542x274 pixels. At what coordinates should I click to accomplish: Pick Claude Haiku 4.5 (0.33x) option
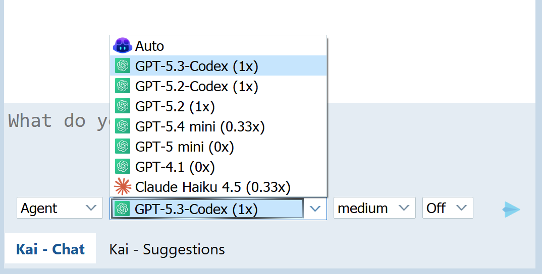pos(218,187)
